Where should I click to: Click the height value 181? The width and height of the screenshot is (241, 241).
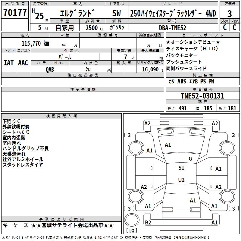point(232,108)
